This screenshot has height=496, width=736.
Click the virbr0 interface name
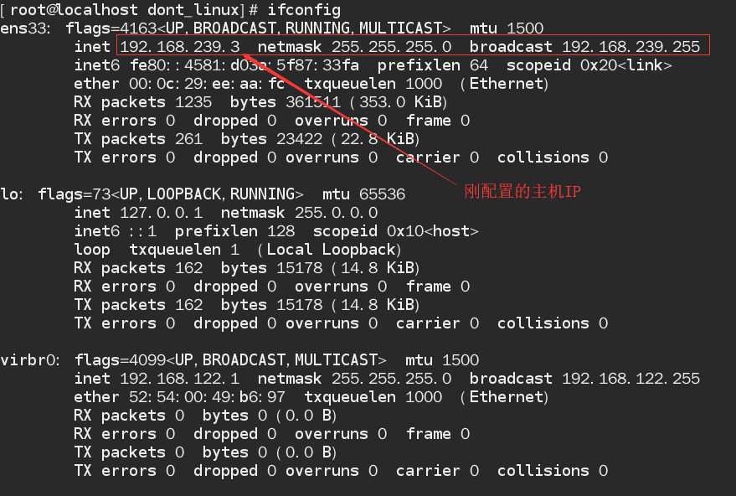point(29,360)
